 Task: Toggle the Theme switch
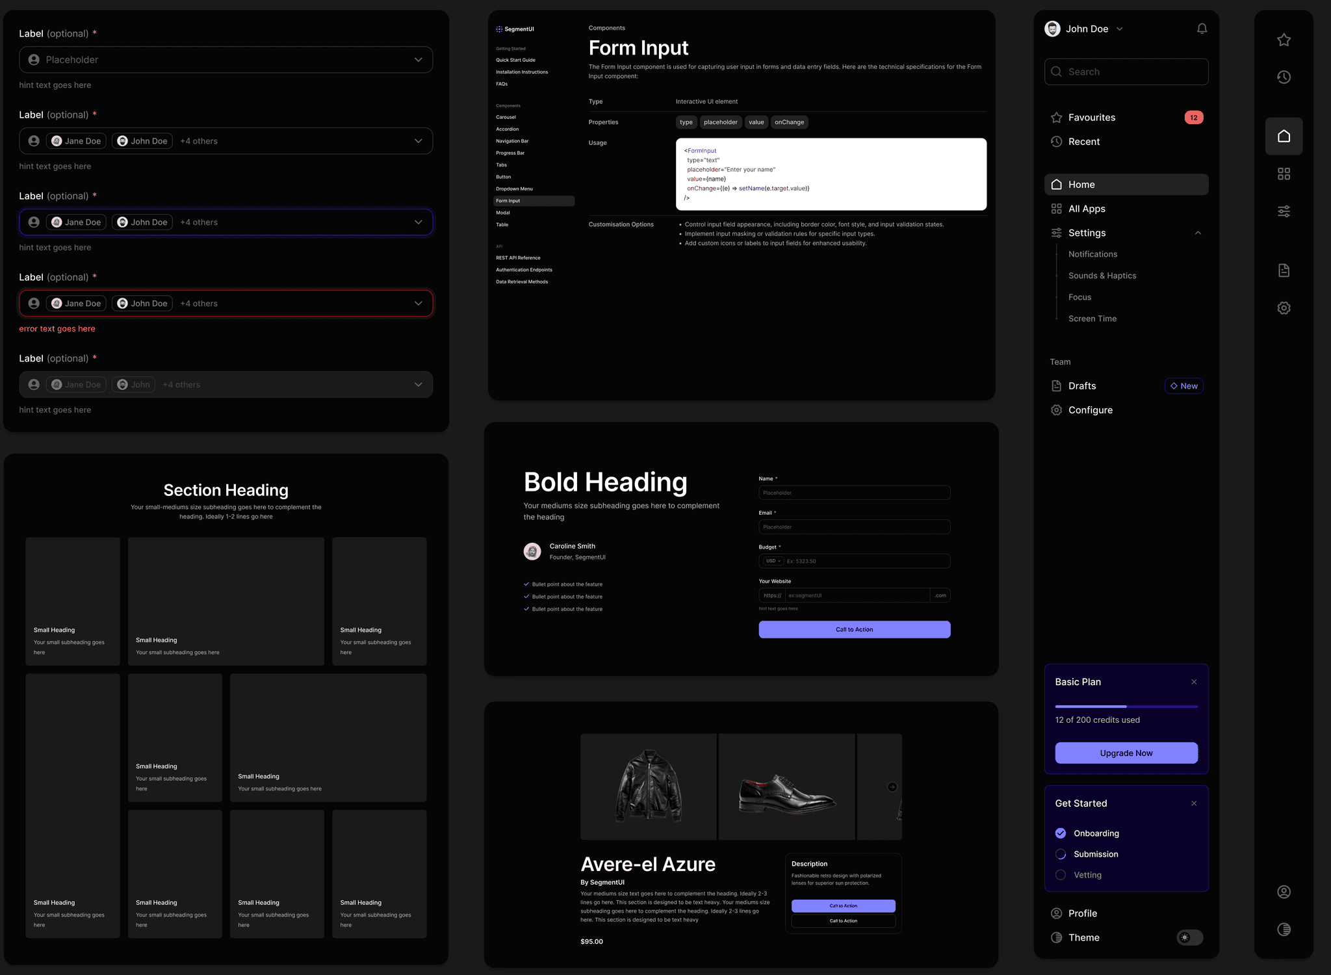click(x=1189, y=937)
